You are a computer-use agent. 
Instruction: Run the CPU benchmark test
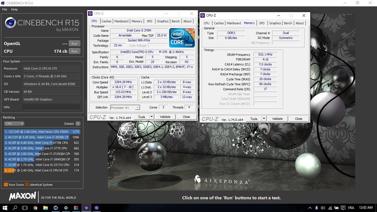[x=75, y=51]
